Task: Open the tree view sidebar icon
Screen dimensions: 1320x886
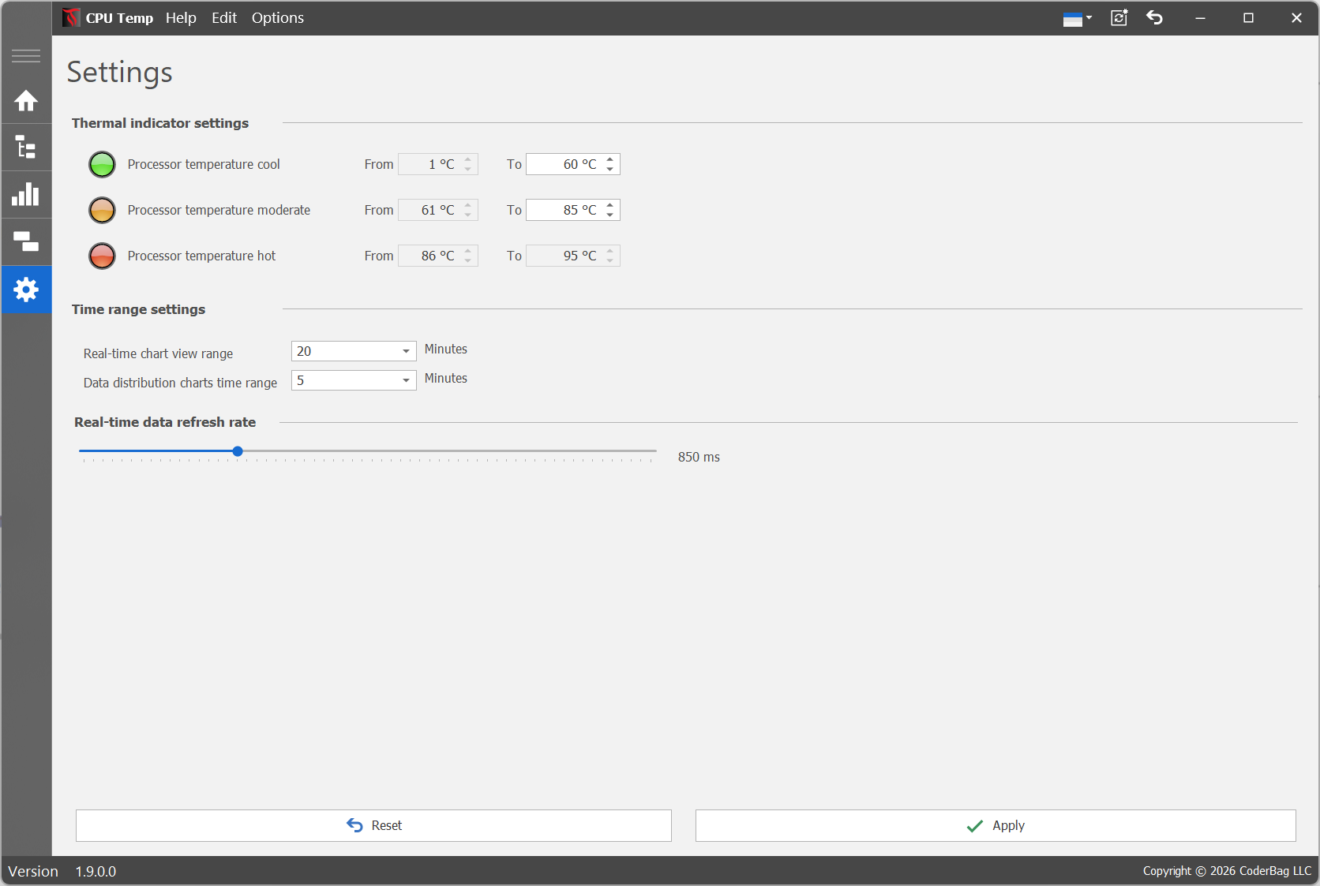Action: coord(26,148)
